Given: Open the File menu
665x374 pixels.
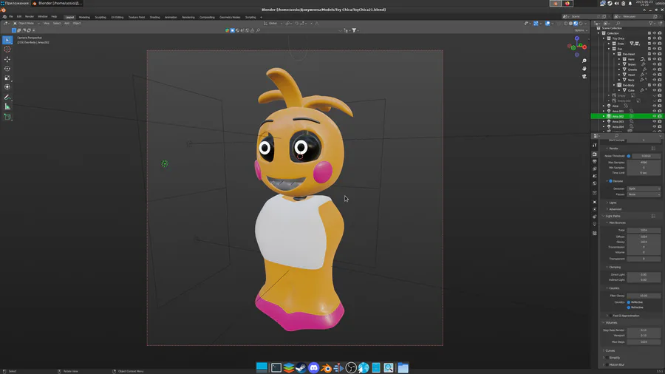Looking at the screenshot, I should 11,17.
